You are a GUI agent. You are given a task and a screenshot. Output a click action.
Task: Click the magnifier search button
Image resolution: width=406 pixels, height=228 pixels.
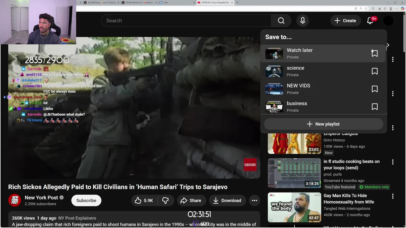tap(281, 21)
